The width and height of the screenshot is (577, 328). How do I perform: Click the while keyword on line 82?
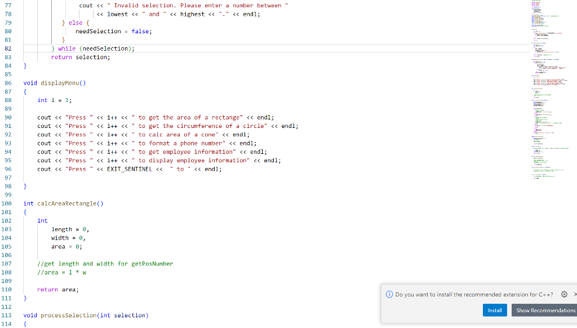pos(66,48)
